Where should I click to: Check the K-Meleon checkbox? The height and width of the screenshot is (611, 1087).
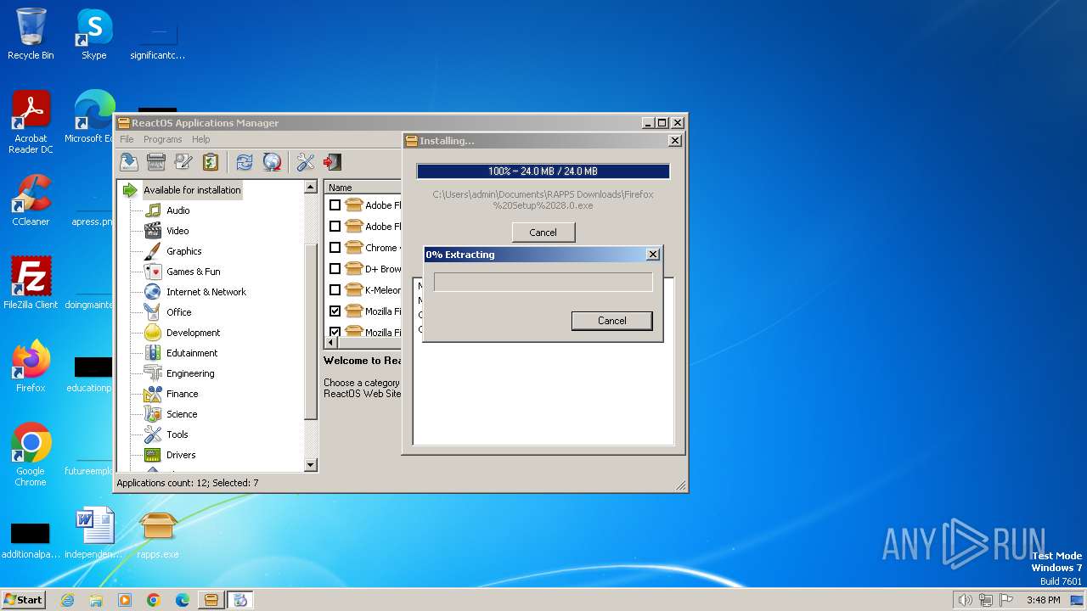(335, 290)
